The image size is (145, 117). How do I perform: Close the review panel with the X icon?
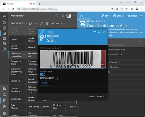(81, 16)
